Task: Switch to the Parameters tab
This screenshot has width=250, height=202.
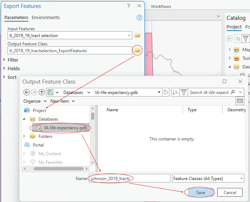Action: 16,18
